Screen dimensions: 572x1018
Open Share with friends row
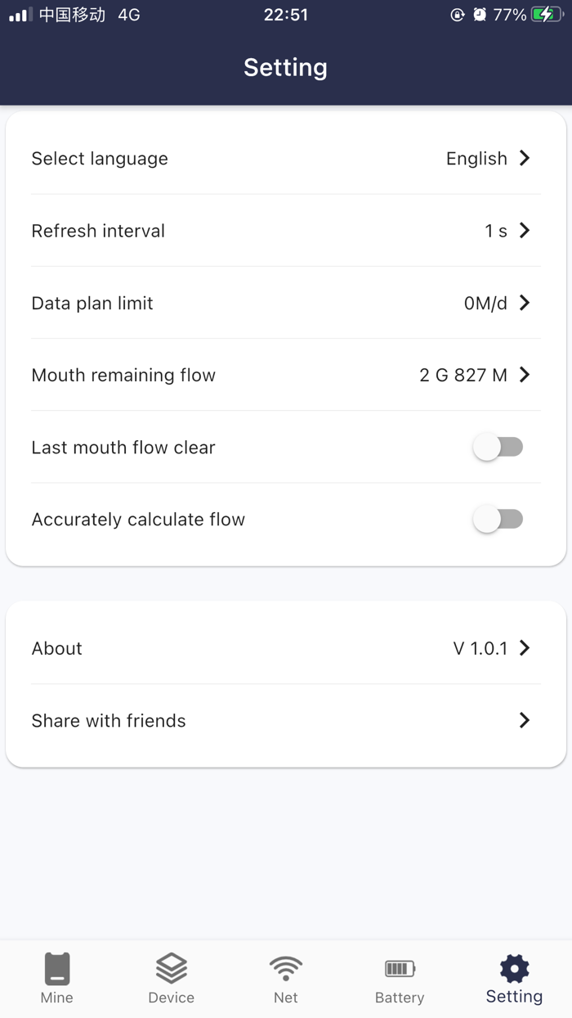(x=286, y=720)
